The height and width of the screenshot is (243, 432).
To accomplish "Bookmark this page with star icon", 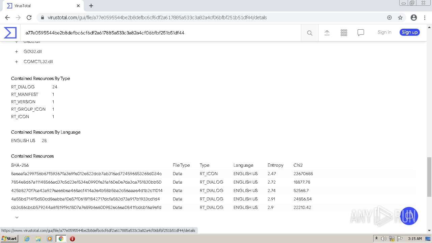I will click(400, 18).
